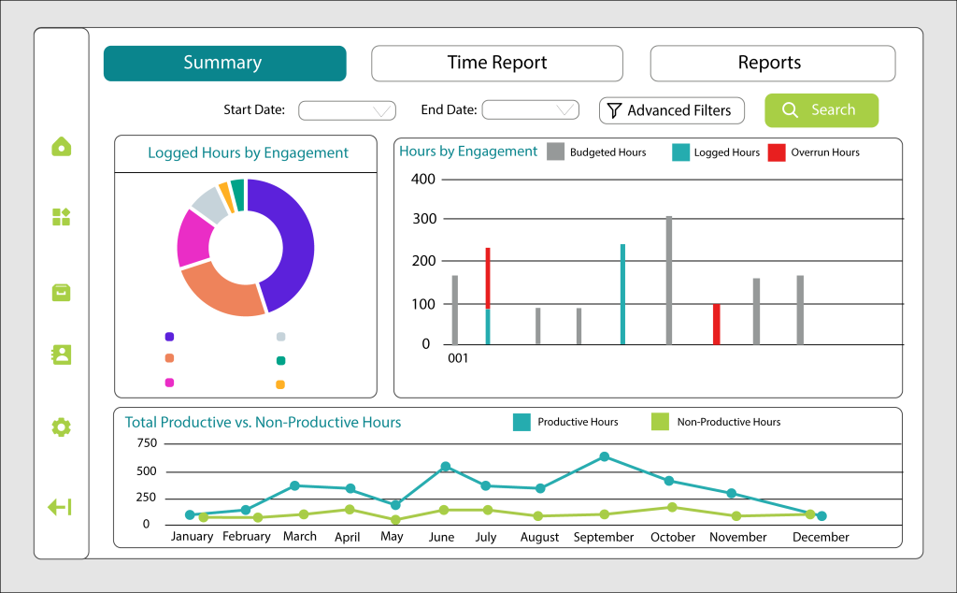
Task: Expand the Start Date dropdown
Action: (348, 110)
